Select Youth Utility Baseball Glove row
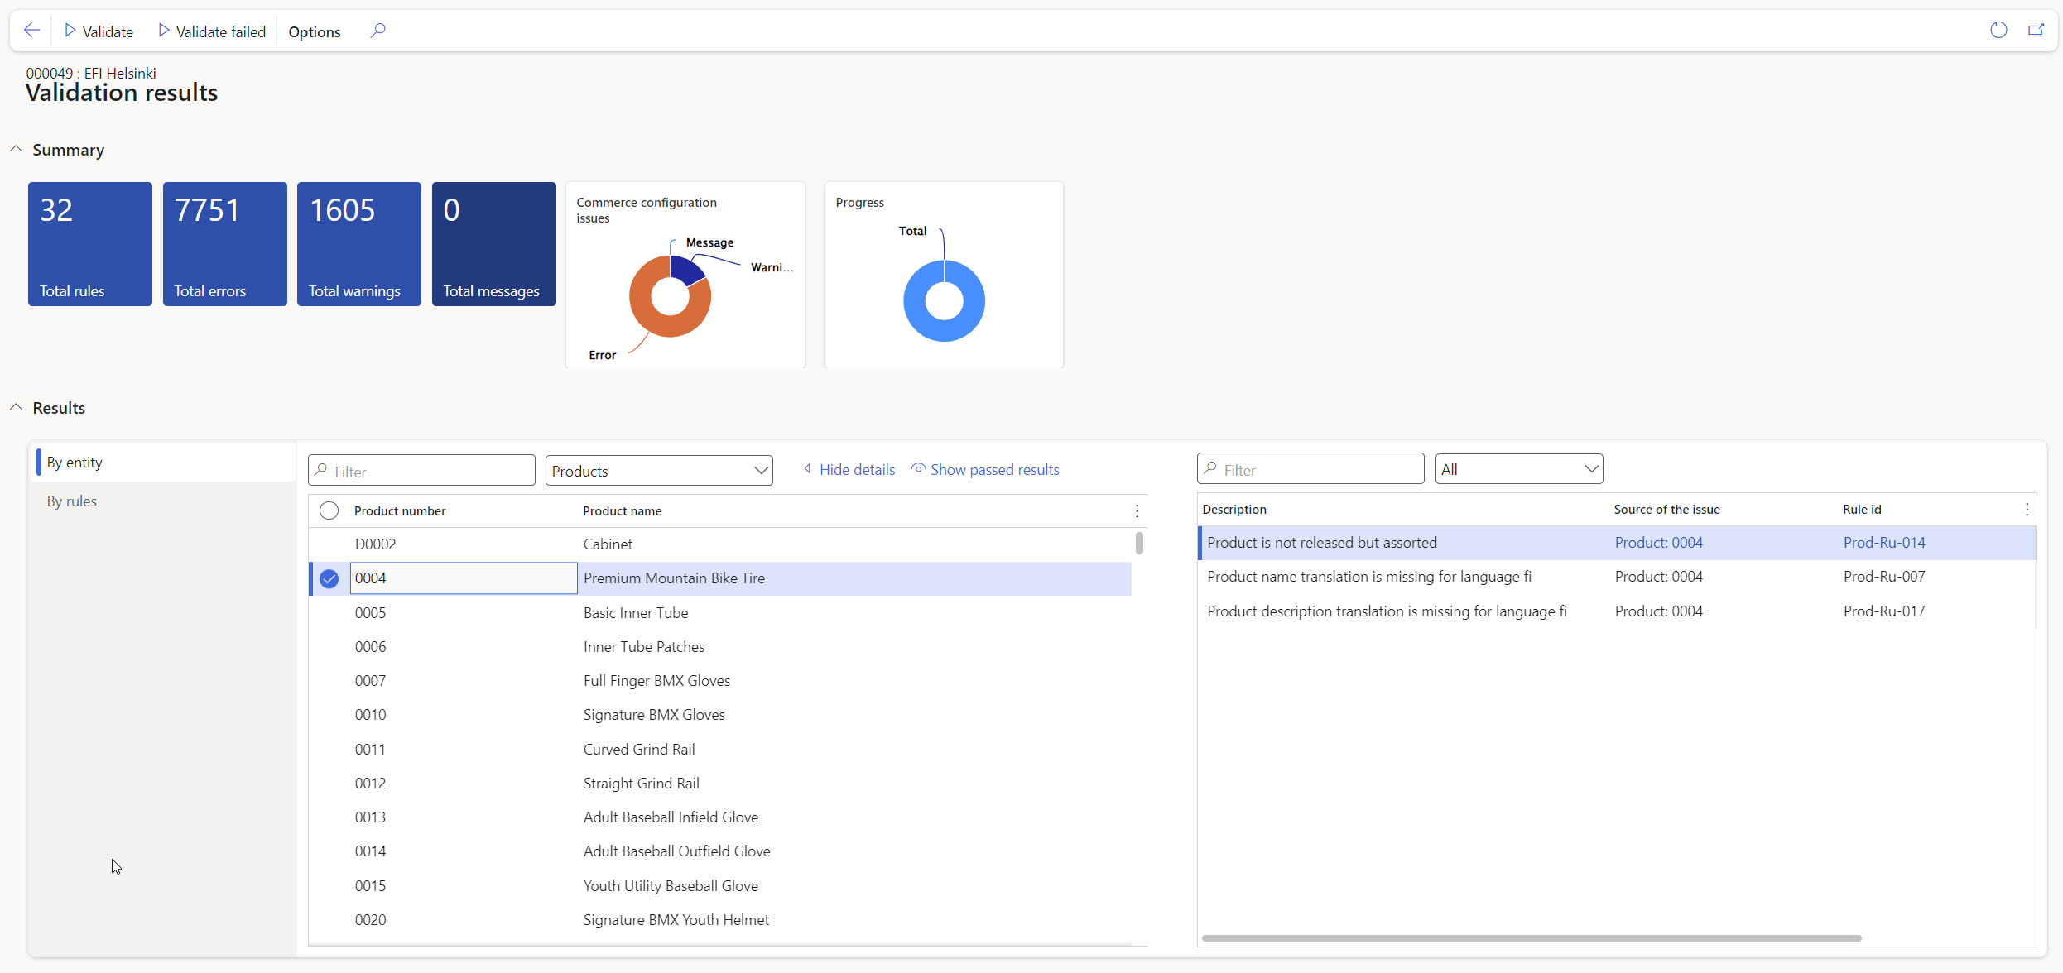2063x973 pixels. [x=720, y=885]
